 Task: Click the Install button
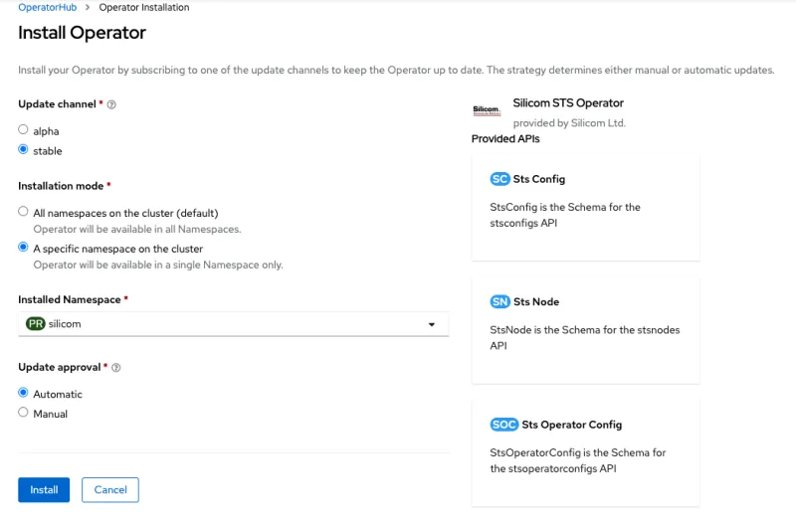pyautogui.click(x=44, y=489)
